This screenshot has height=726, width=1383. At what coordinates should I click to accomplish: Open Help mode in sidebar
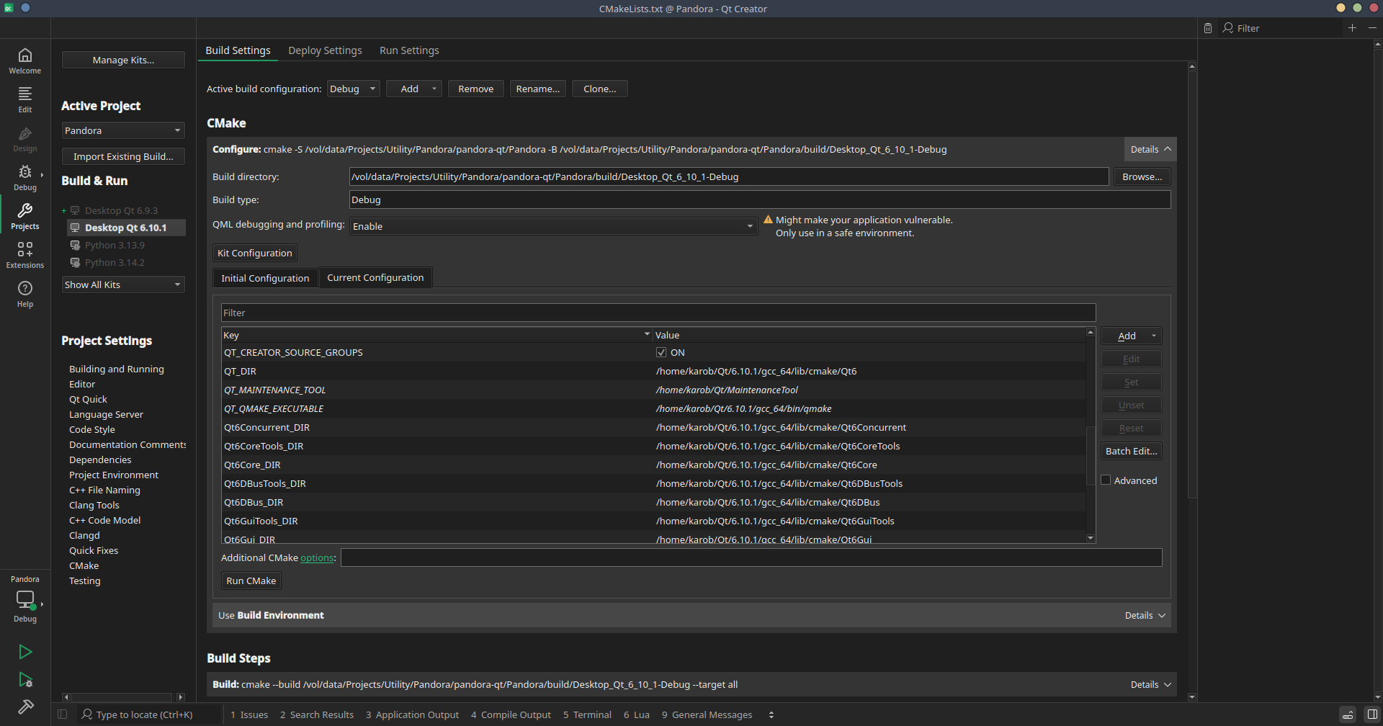click(25, 294)
